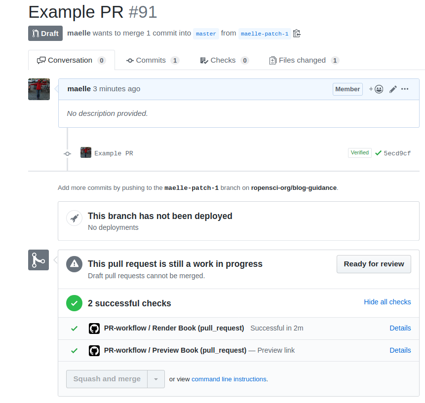Add a reaction with the smiley icon

378,89
